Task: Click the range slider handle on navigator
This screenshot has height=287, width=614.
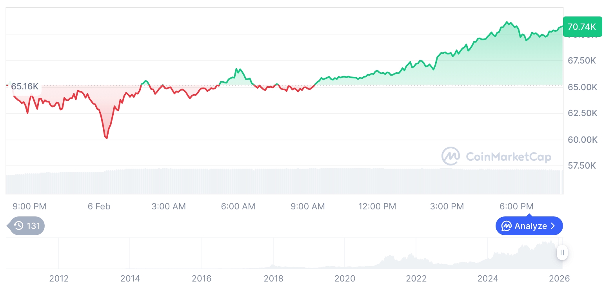Action: [x=562, y=252]
